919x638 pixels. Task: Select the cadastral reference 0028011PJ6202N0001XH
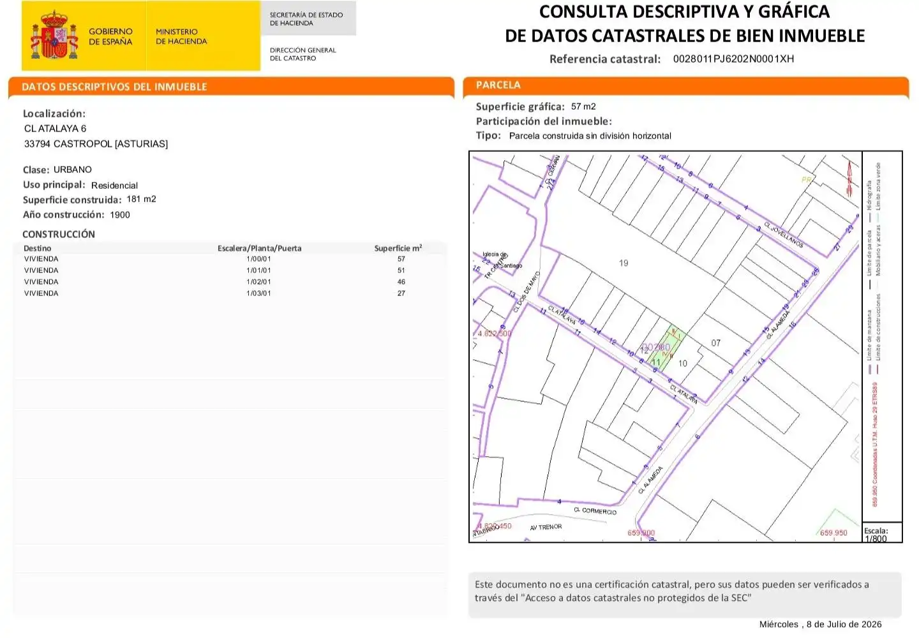733,59
